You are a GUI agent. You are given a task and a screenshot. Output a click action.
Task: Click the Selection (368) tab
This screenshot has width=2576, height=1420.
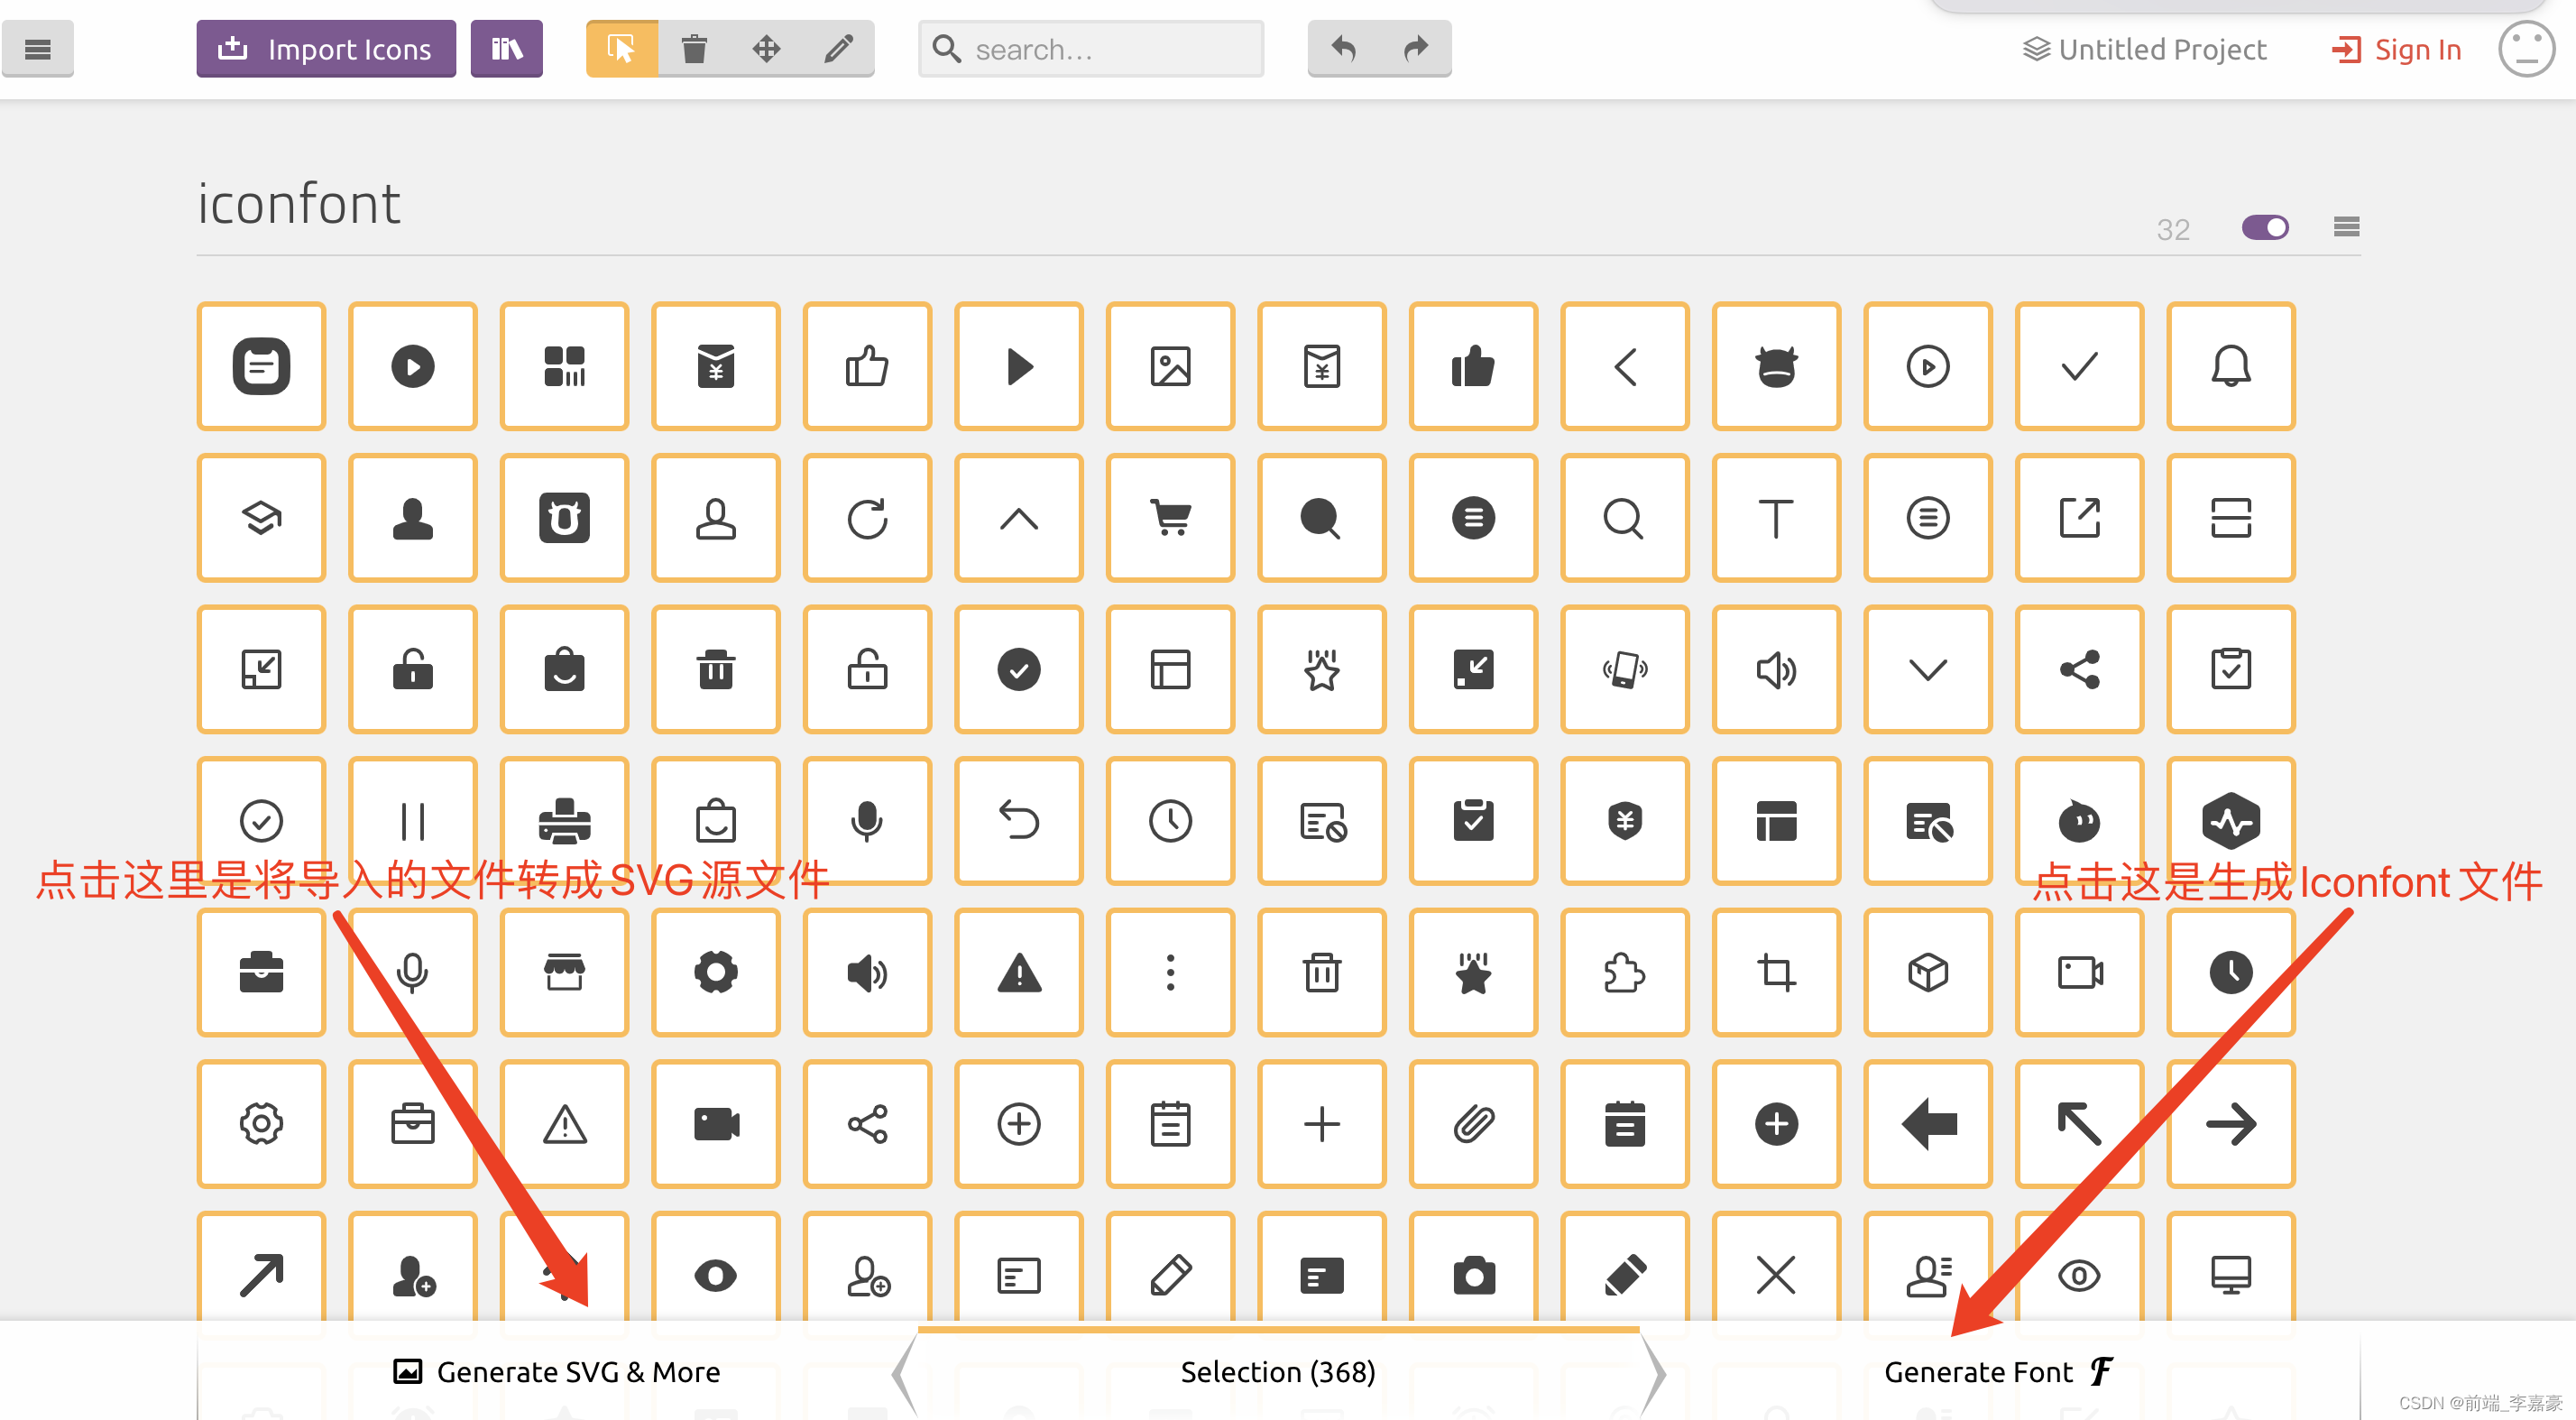click(x=1277, y=1371)
